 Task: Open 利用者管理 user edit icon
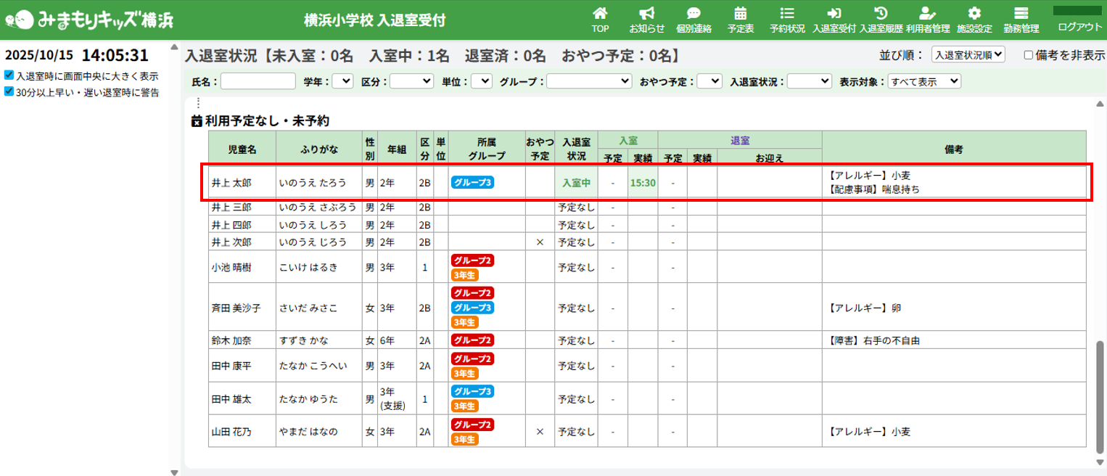[927, 14]
